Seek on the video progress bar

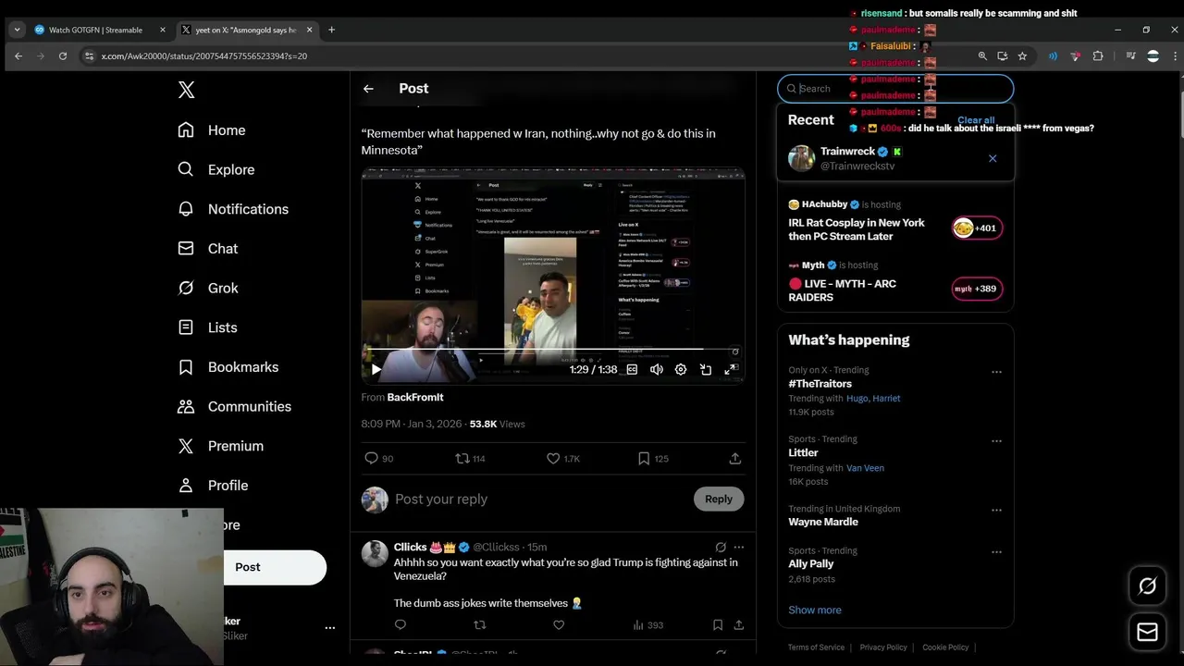tap(553, 350)
